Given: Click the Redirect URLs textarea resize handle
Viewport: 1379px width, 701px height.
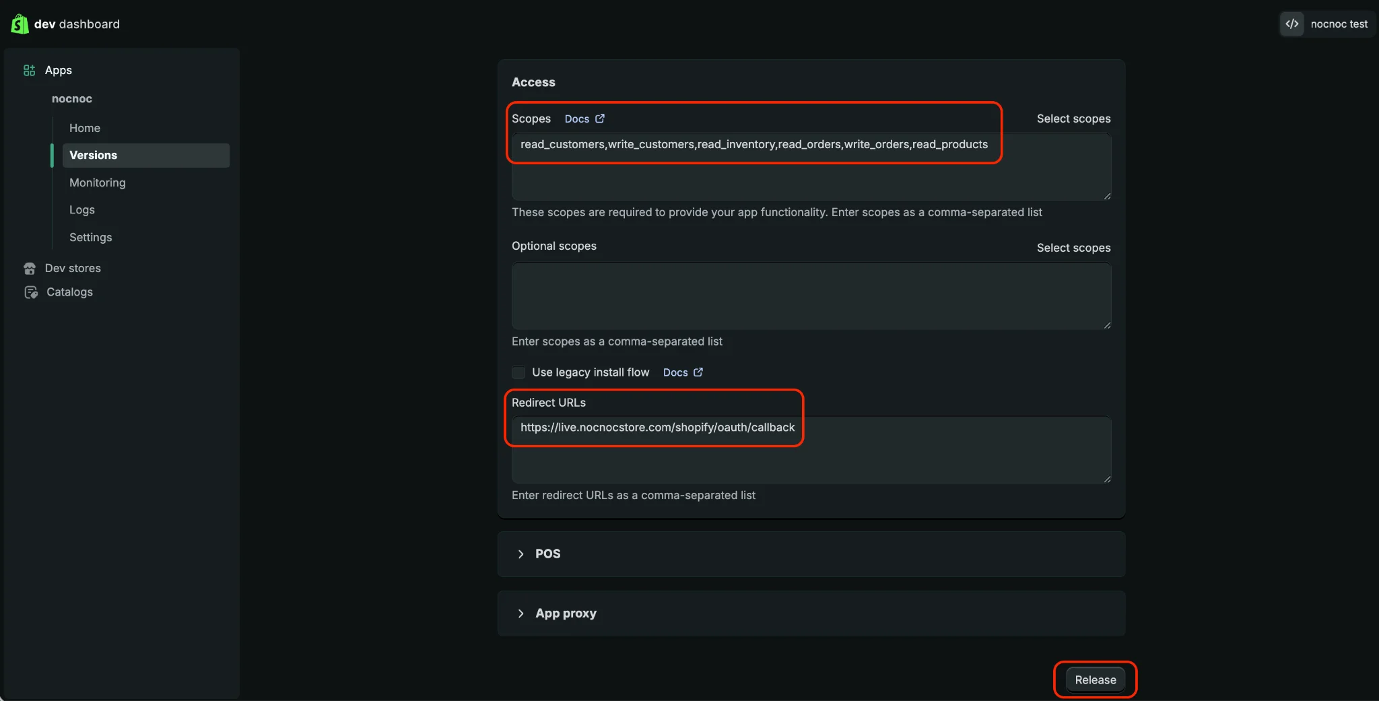Looking at the screenshot, I should tap(1107, 479).
